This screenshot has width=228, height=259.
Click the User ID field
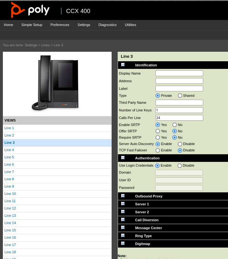(179, 180)
